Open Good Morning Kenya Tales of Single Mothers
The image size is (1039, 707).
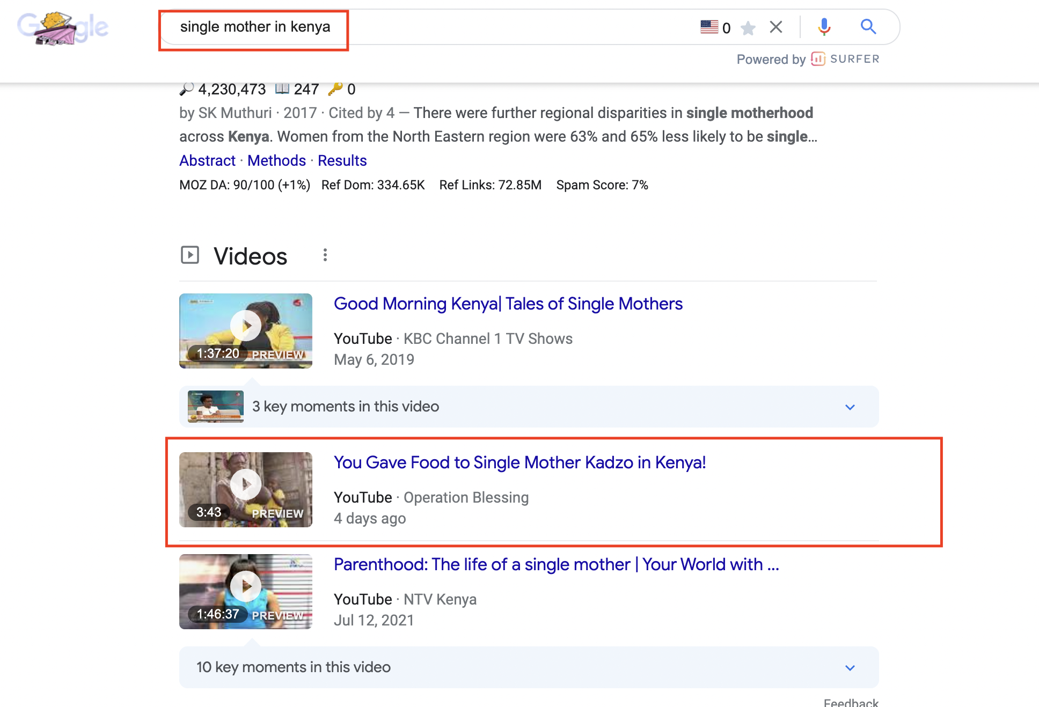coord(508,304)
